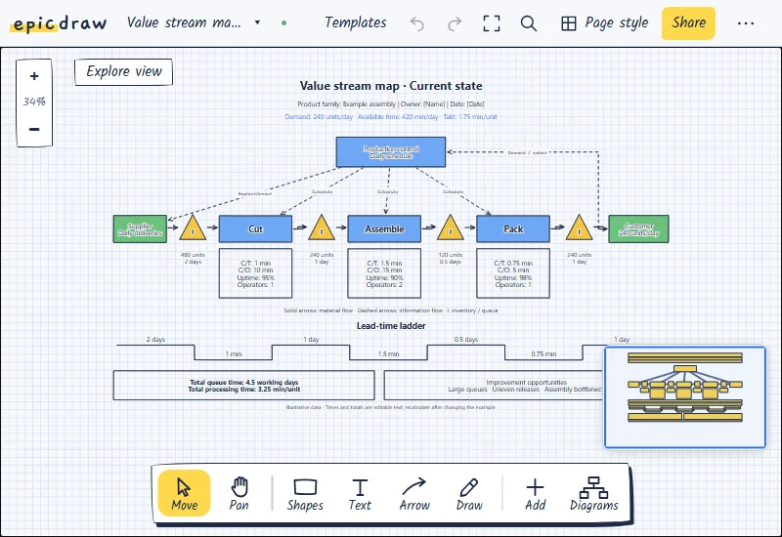
Task: Click the '1 min' ladder label
Action: point(234,353)
